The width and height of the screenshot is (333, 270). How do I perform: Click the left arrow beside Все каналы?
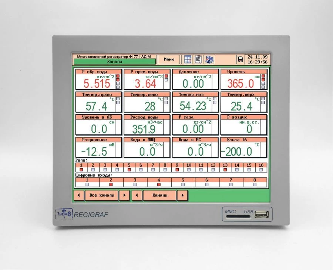(78, 195)
